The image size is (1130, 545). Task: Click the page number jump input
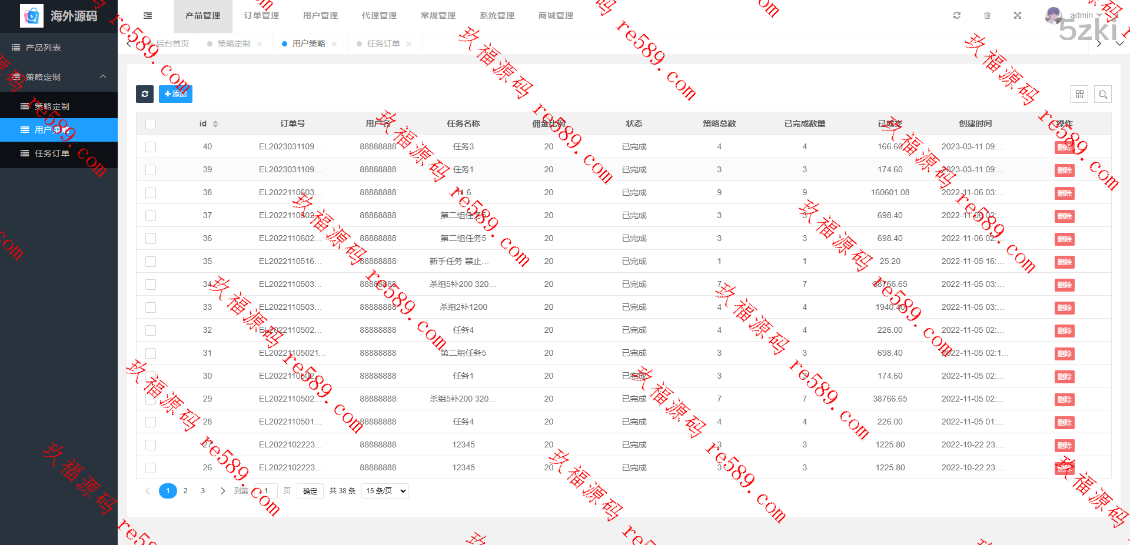(266, 491)
